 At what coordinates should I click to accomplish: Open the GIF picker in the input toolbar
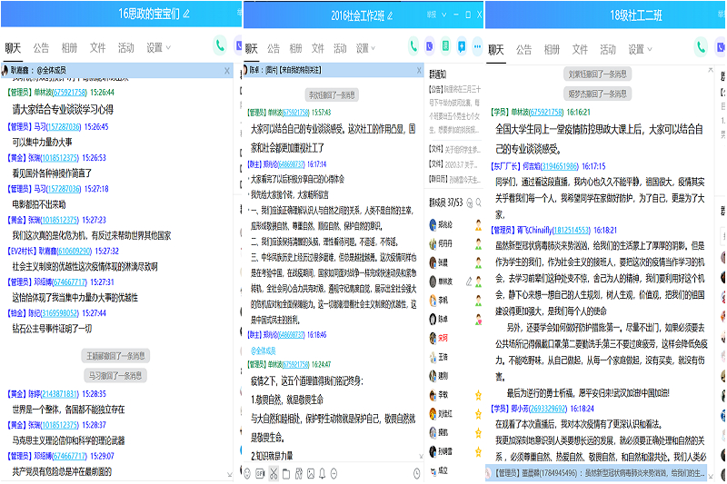pyautogui.click(x=260, y=473)
